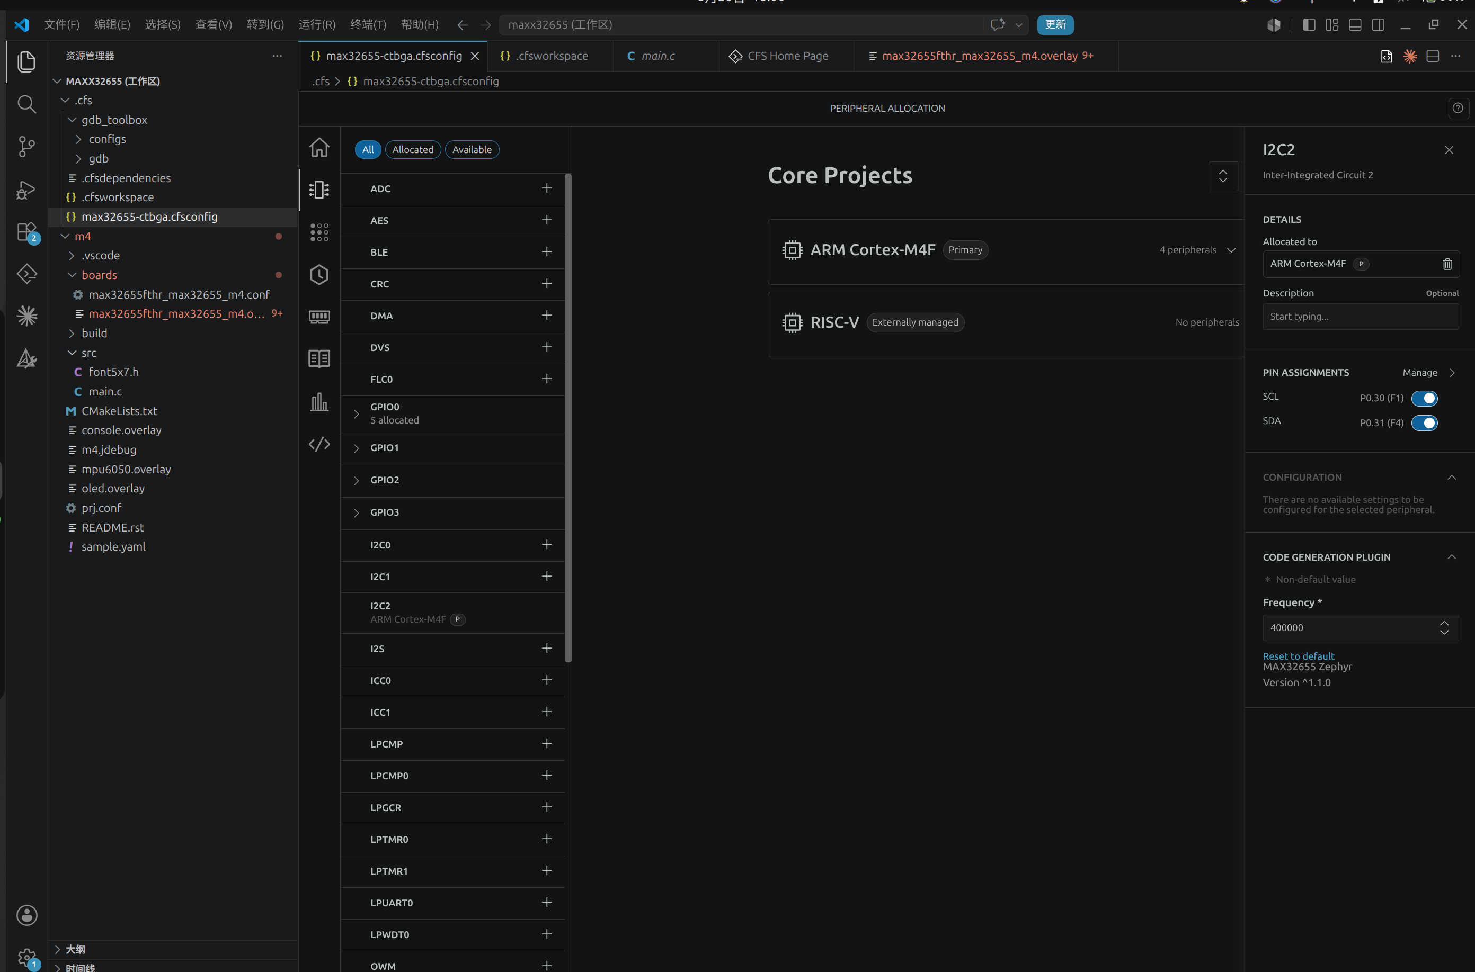Split the editor with the top-right icon
This screenshot has height=972, width=1475.
(x=1433, y=56)
